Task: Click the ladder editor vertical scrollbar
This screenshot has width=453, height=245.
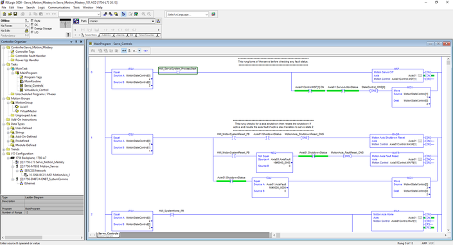Action: pos(448,144)
